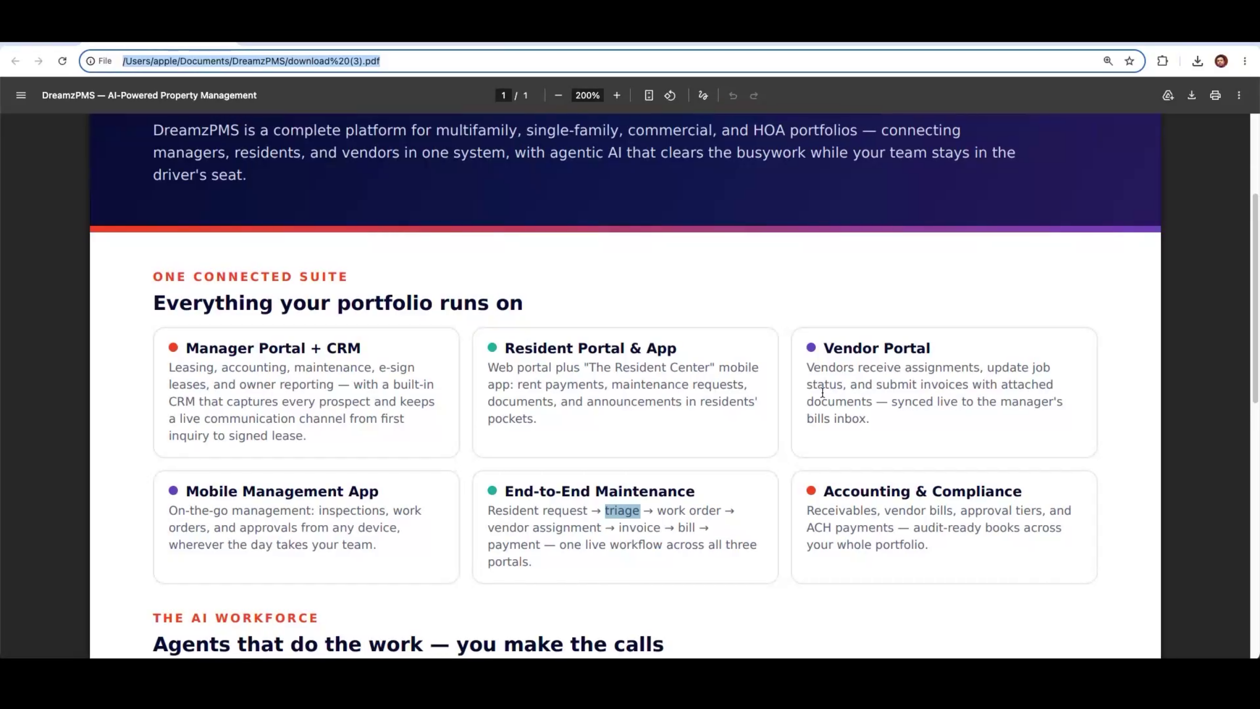Open the Chrome three-dot menu

[1245, 61]
